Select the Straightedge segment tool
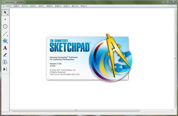This screenshot has width=178, height=116. pyautogui.click(x=5, y=34)
